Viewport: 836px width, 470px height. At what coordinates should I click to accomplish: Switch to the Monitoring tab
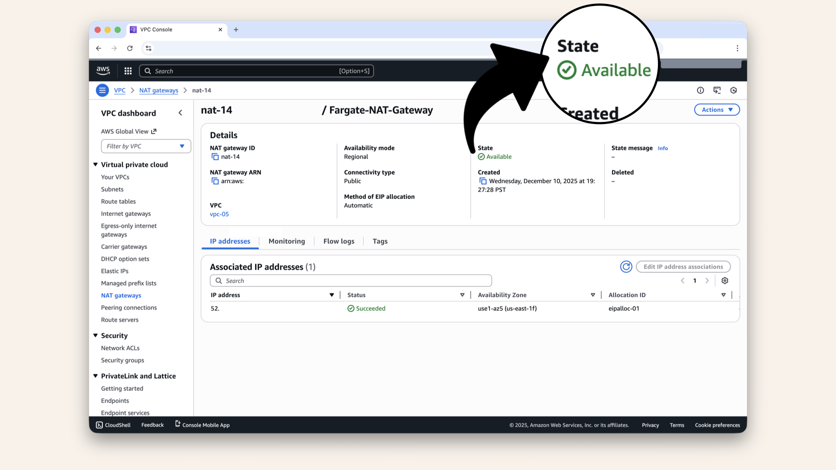tap(287, 241)
